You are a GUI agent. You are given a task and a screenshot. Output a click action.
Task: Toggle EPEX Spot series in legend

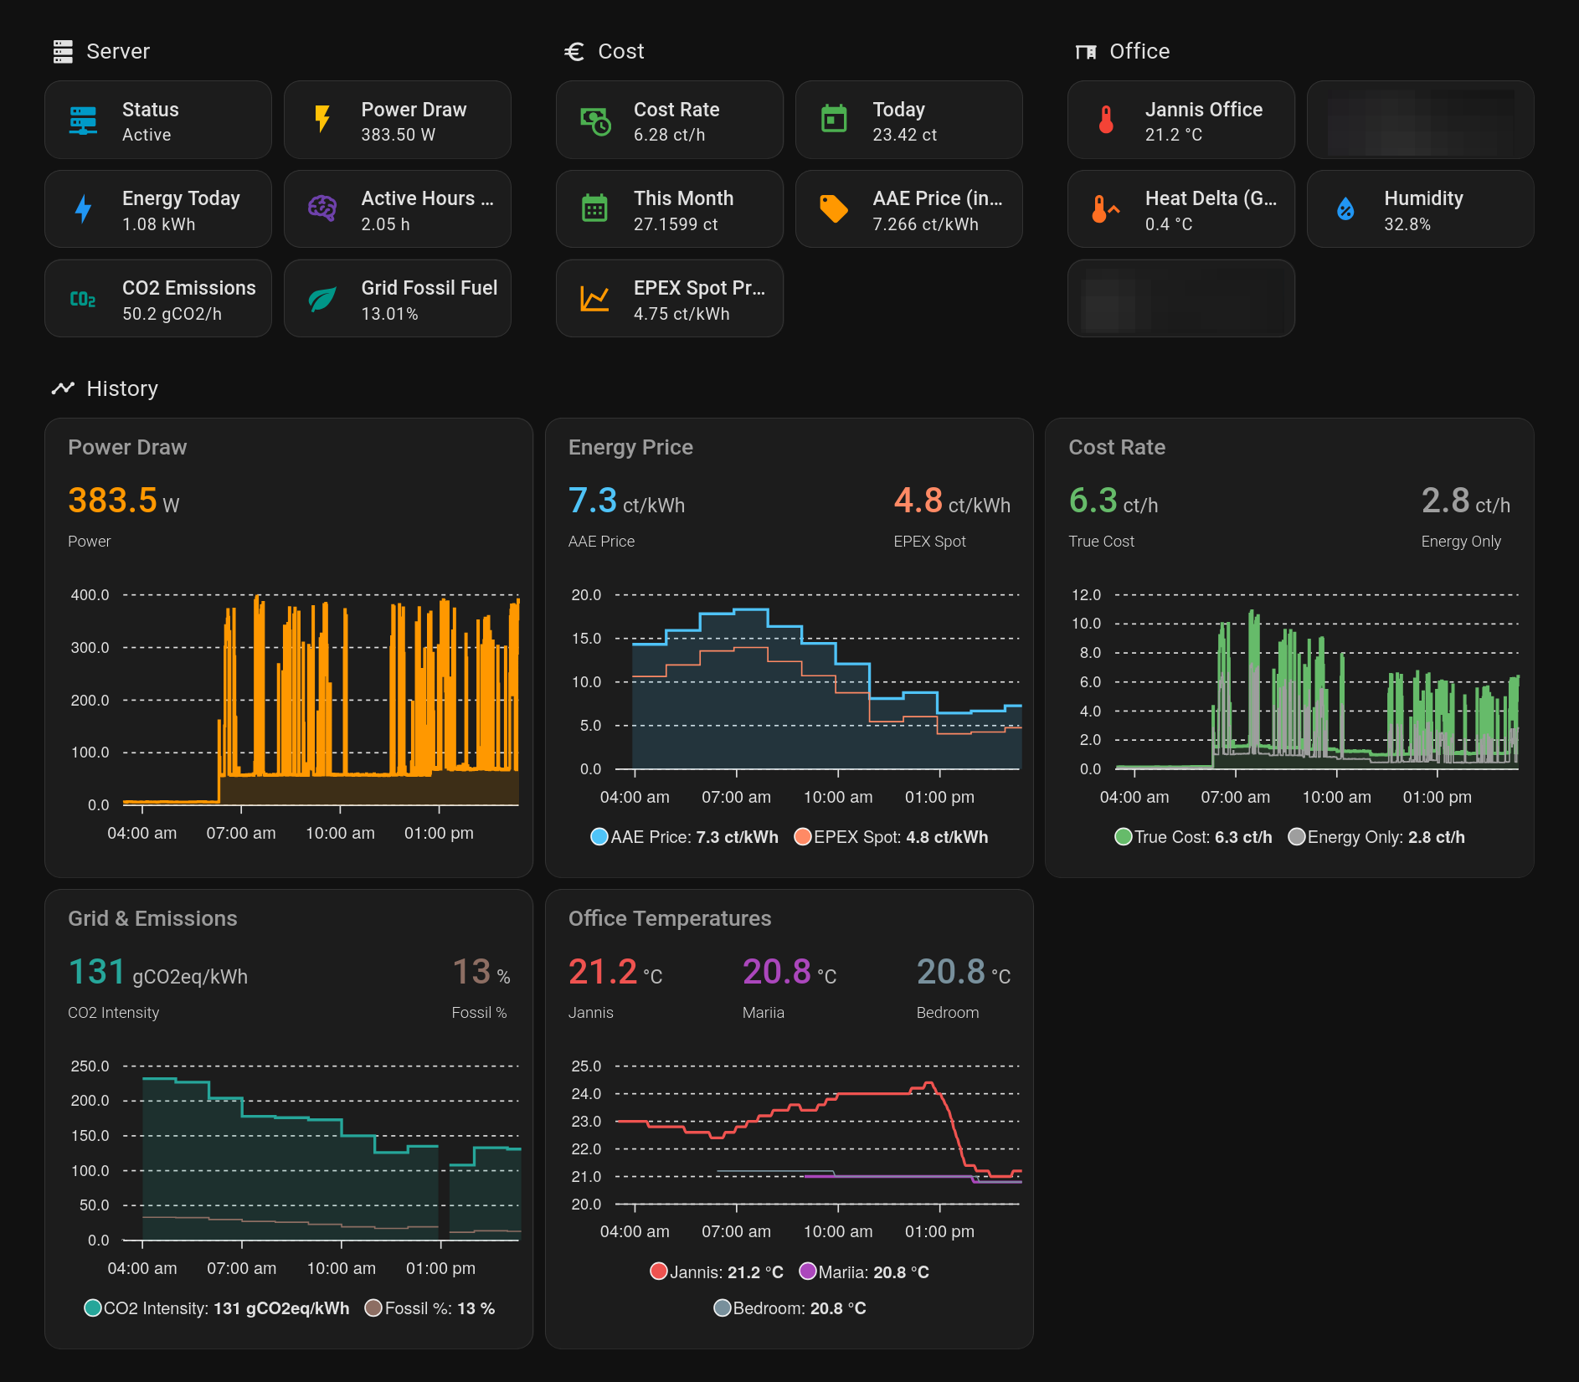891,837
